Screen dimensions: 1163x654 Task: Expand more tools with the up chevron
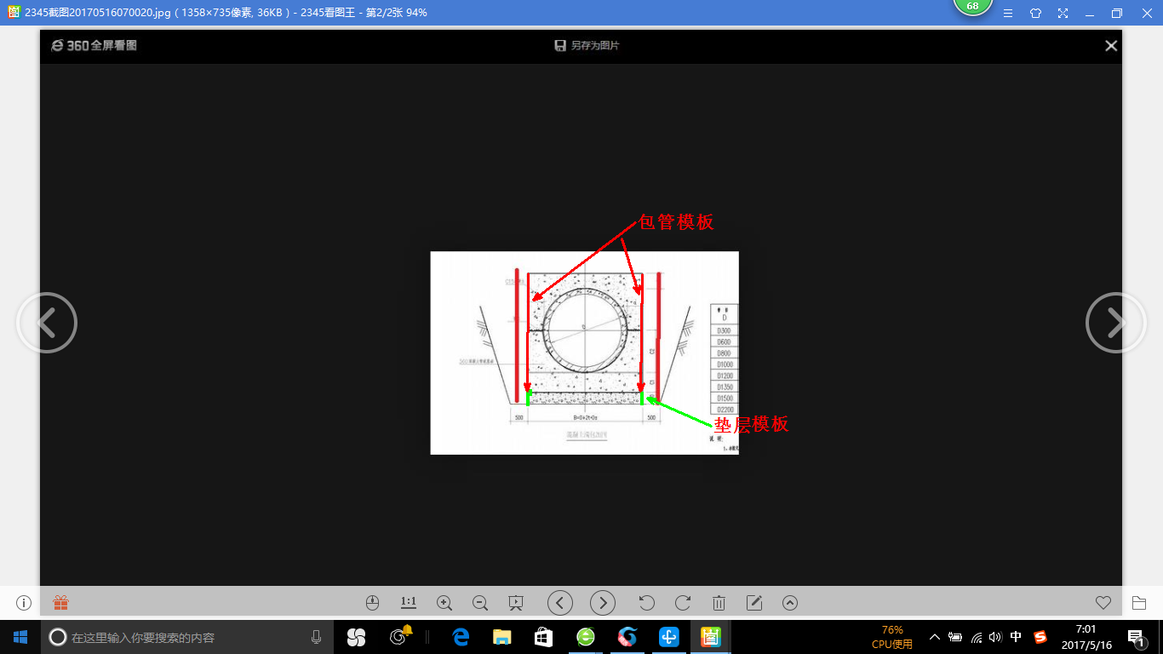point(790,603)
